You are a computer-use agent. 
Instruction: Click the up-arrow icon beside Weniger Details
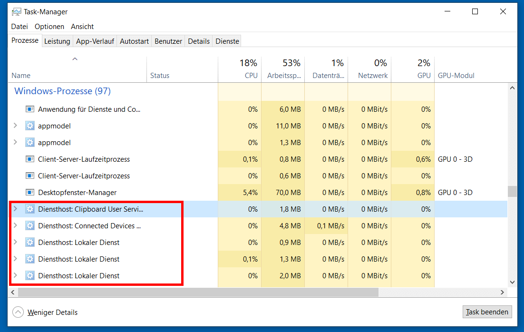point(18,312)
